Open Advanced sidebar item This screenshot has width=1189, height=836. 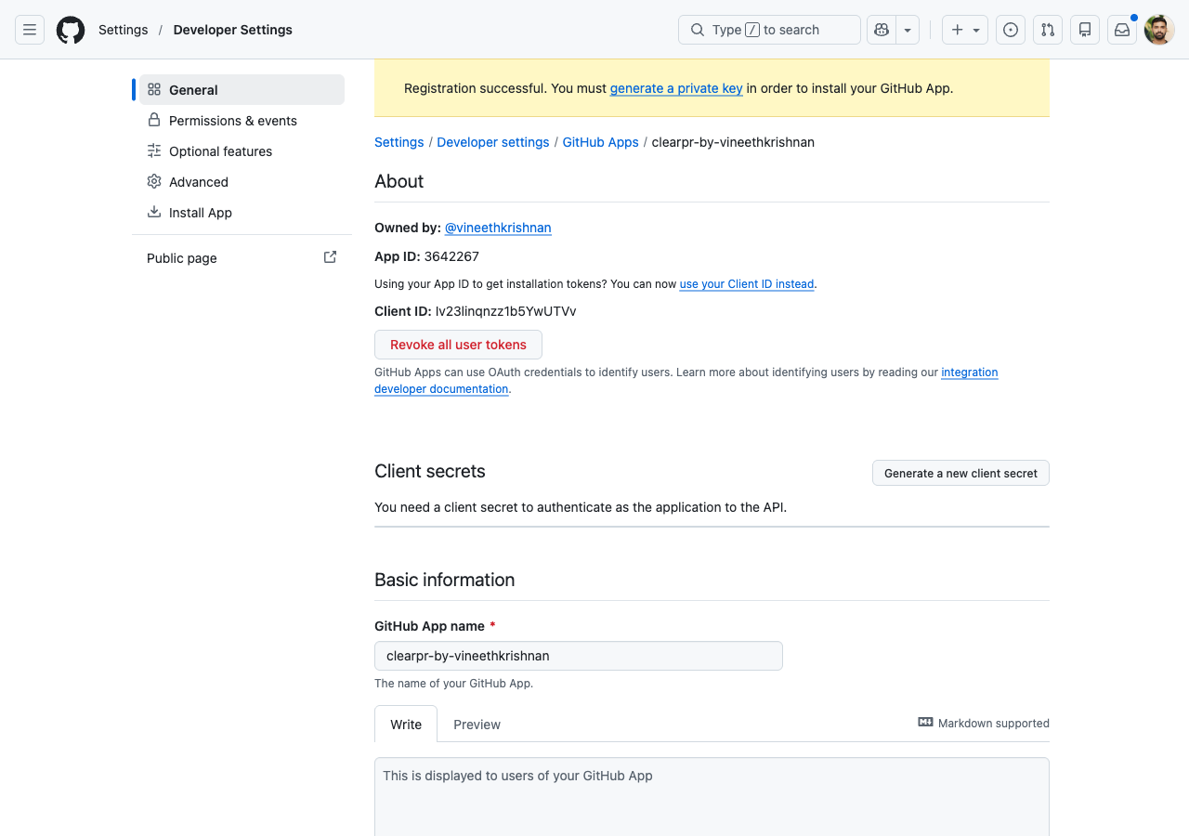coord(242,182)
